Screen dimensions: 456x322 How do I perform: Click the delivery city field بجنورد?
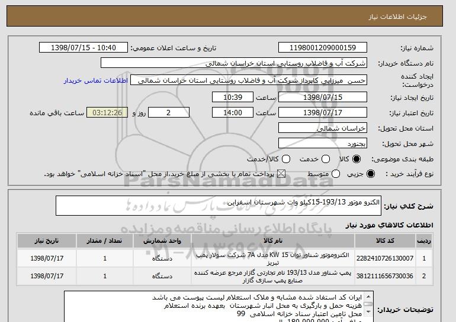(323, 144)
